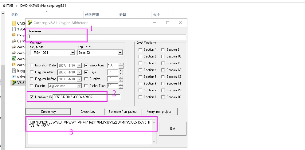Screen dimensions: 305x150
Task: Select the keyg file icon in Explorer
Action: (x=14, y=70)
